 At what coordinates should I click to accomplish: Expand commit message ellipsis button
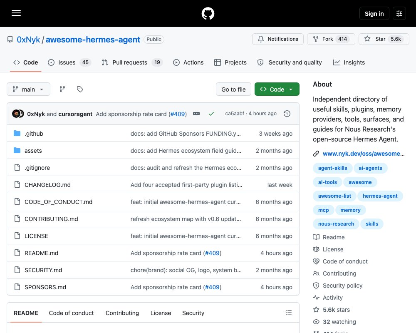point(196,114)
